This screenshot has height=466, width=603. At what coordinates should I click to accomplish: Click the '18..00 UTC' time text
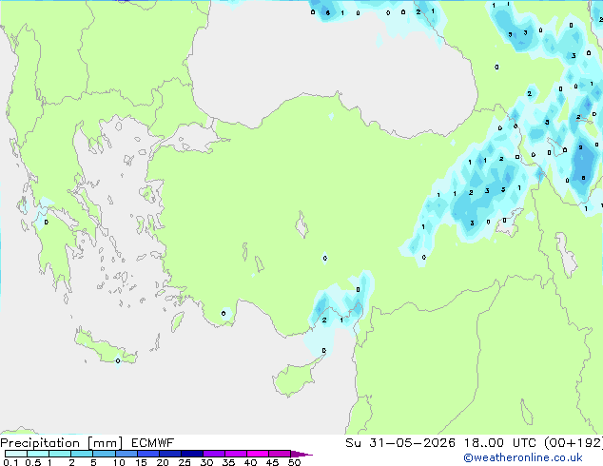pos(499,443)
